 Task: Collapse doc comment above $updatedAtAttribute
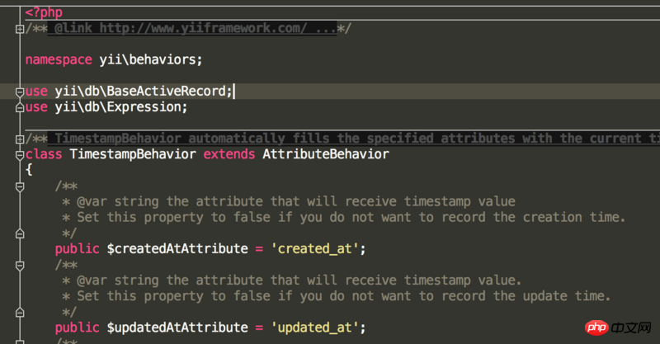20,266
